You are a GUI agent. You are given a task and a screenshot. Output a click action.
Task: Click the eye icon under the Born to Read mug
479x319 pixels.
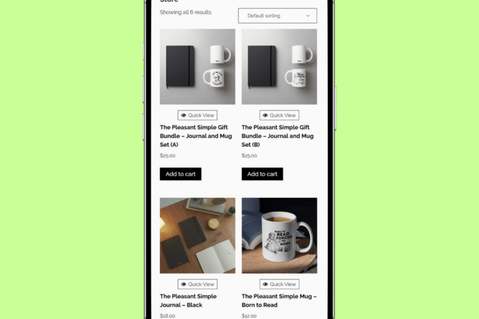pos(265,284)
